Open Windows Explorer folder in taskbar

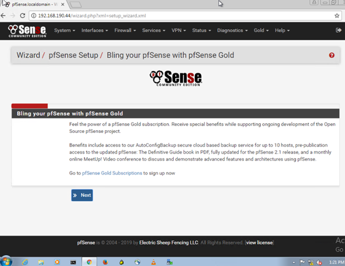click(41, 262)
